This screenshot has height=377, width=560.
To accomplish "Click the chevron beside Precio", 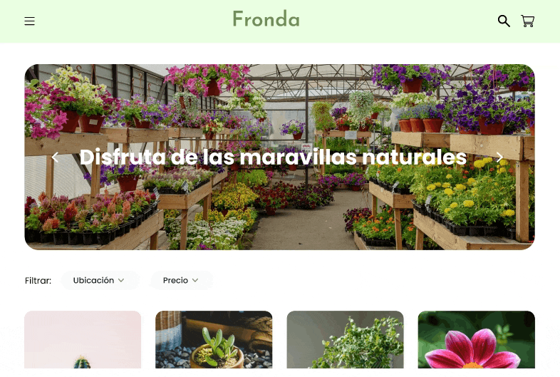I will click(195, 281).
